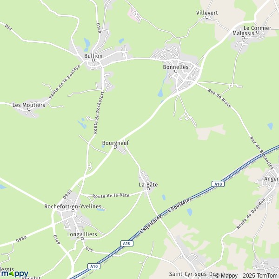Click the Rue de Bissy label
This screenshot has width=279, height=279.
coord(219,98)
